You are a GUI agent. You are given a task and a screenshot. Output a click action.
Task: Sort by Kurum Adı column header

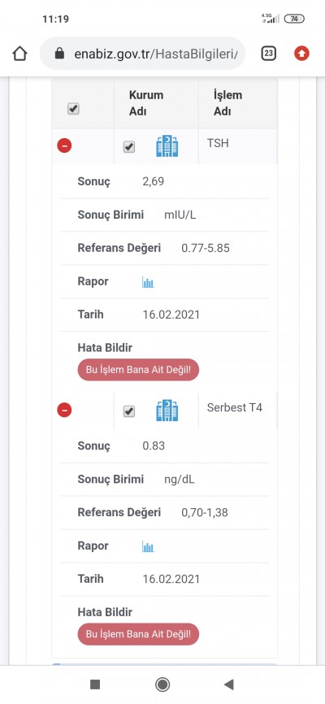(x=146, y=103)
